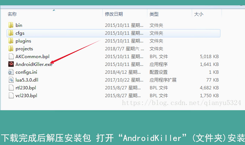
Task: Click the AndroidKiller.exe application icon
Action: 11,64
